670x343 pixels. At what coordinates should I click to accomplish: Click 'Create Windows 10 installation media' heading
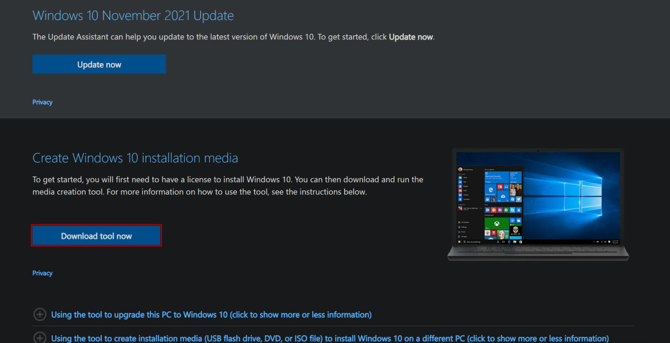135,158
